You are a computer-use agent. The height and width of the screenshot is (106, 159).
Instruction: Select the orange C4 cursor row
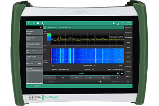(34, 77)
